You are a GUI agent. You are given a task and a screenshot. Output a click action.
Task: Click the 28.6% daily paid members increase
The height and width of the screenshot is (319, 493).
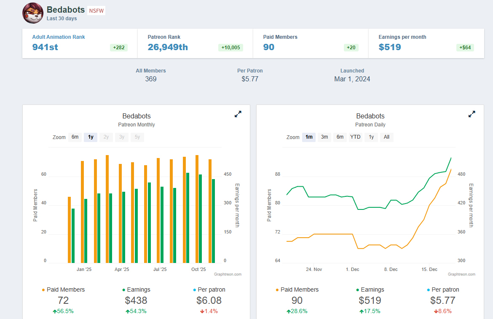click(297, 311)
